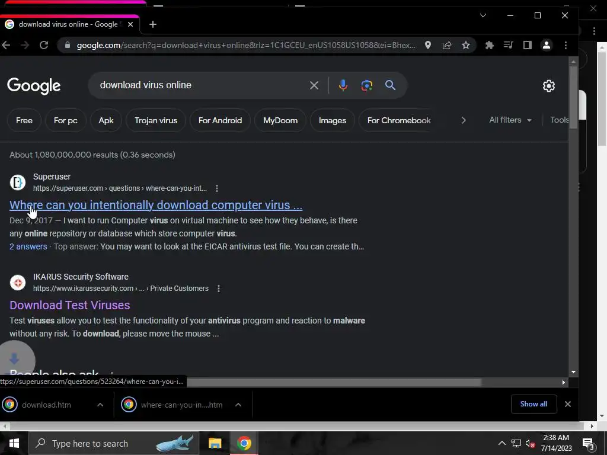Open File Explorer from taskbar
607x455 pixels.
pyautogui.click(x=215, y=443)
